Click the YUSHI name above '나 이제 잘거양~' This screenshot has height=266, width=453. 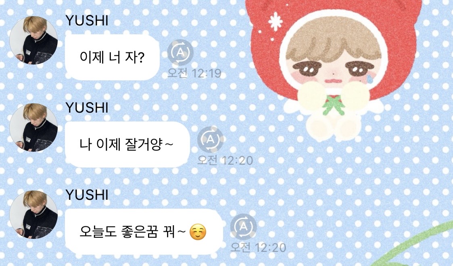pyautogui.click(x=87, y=107)
